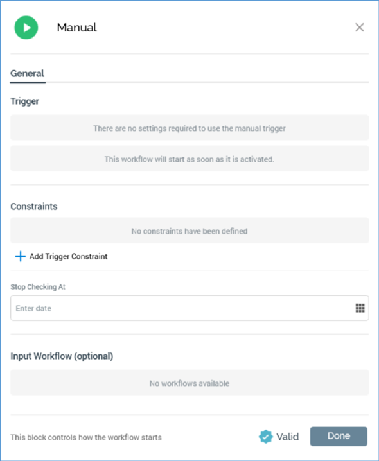Add a trigger constraint via the text link
This screenshot has width=379, height=461.
(x=69, y=256)
